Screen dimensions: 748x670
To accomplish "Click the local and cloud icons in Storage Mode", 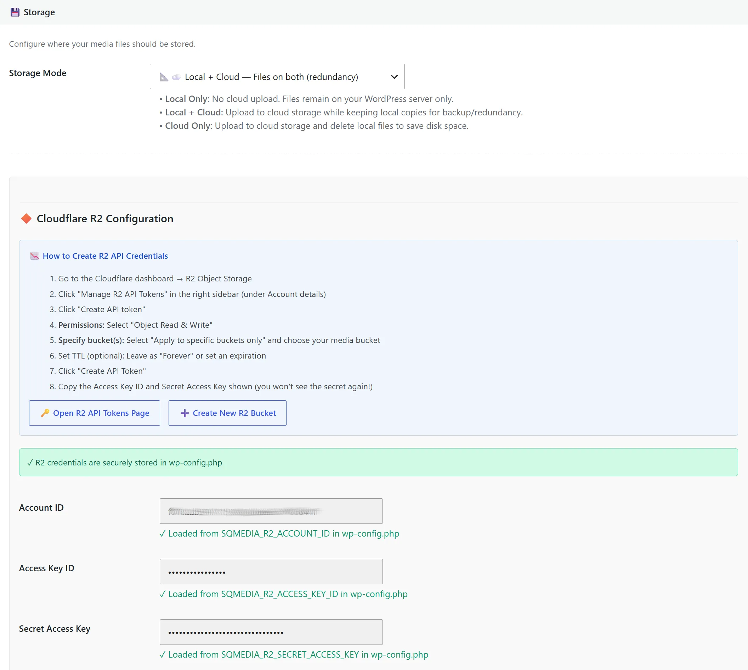I will (x=170, y=77).
